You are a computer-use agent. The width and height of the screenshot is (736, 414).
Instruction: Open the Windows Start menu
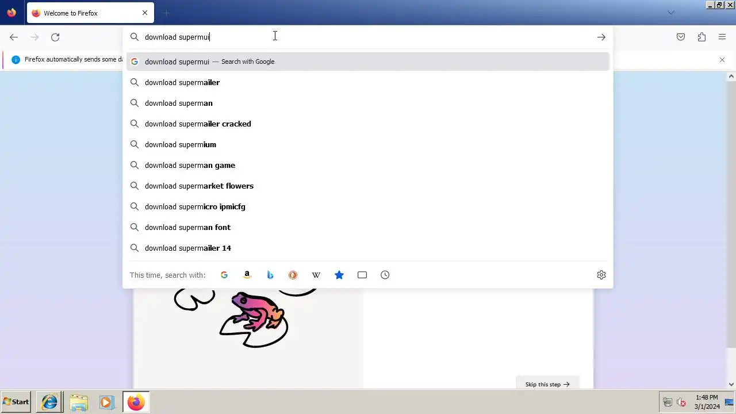click(16, 402)
